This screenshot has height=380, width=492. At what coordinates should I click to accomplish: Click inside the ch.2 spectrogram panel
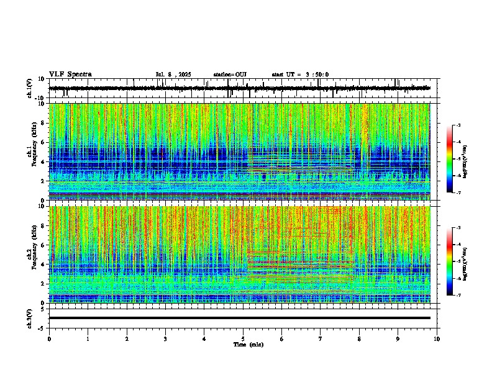[240, 255]
